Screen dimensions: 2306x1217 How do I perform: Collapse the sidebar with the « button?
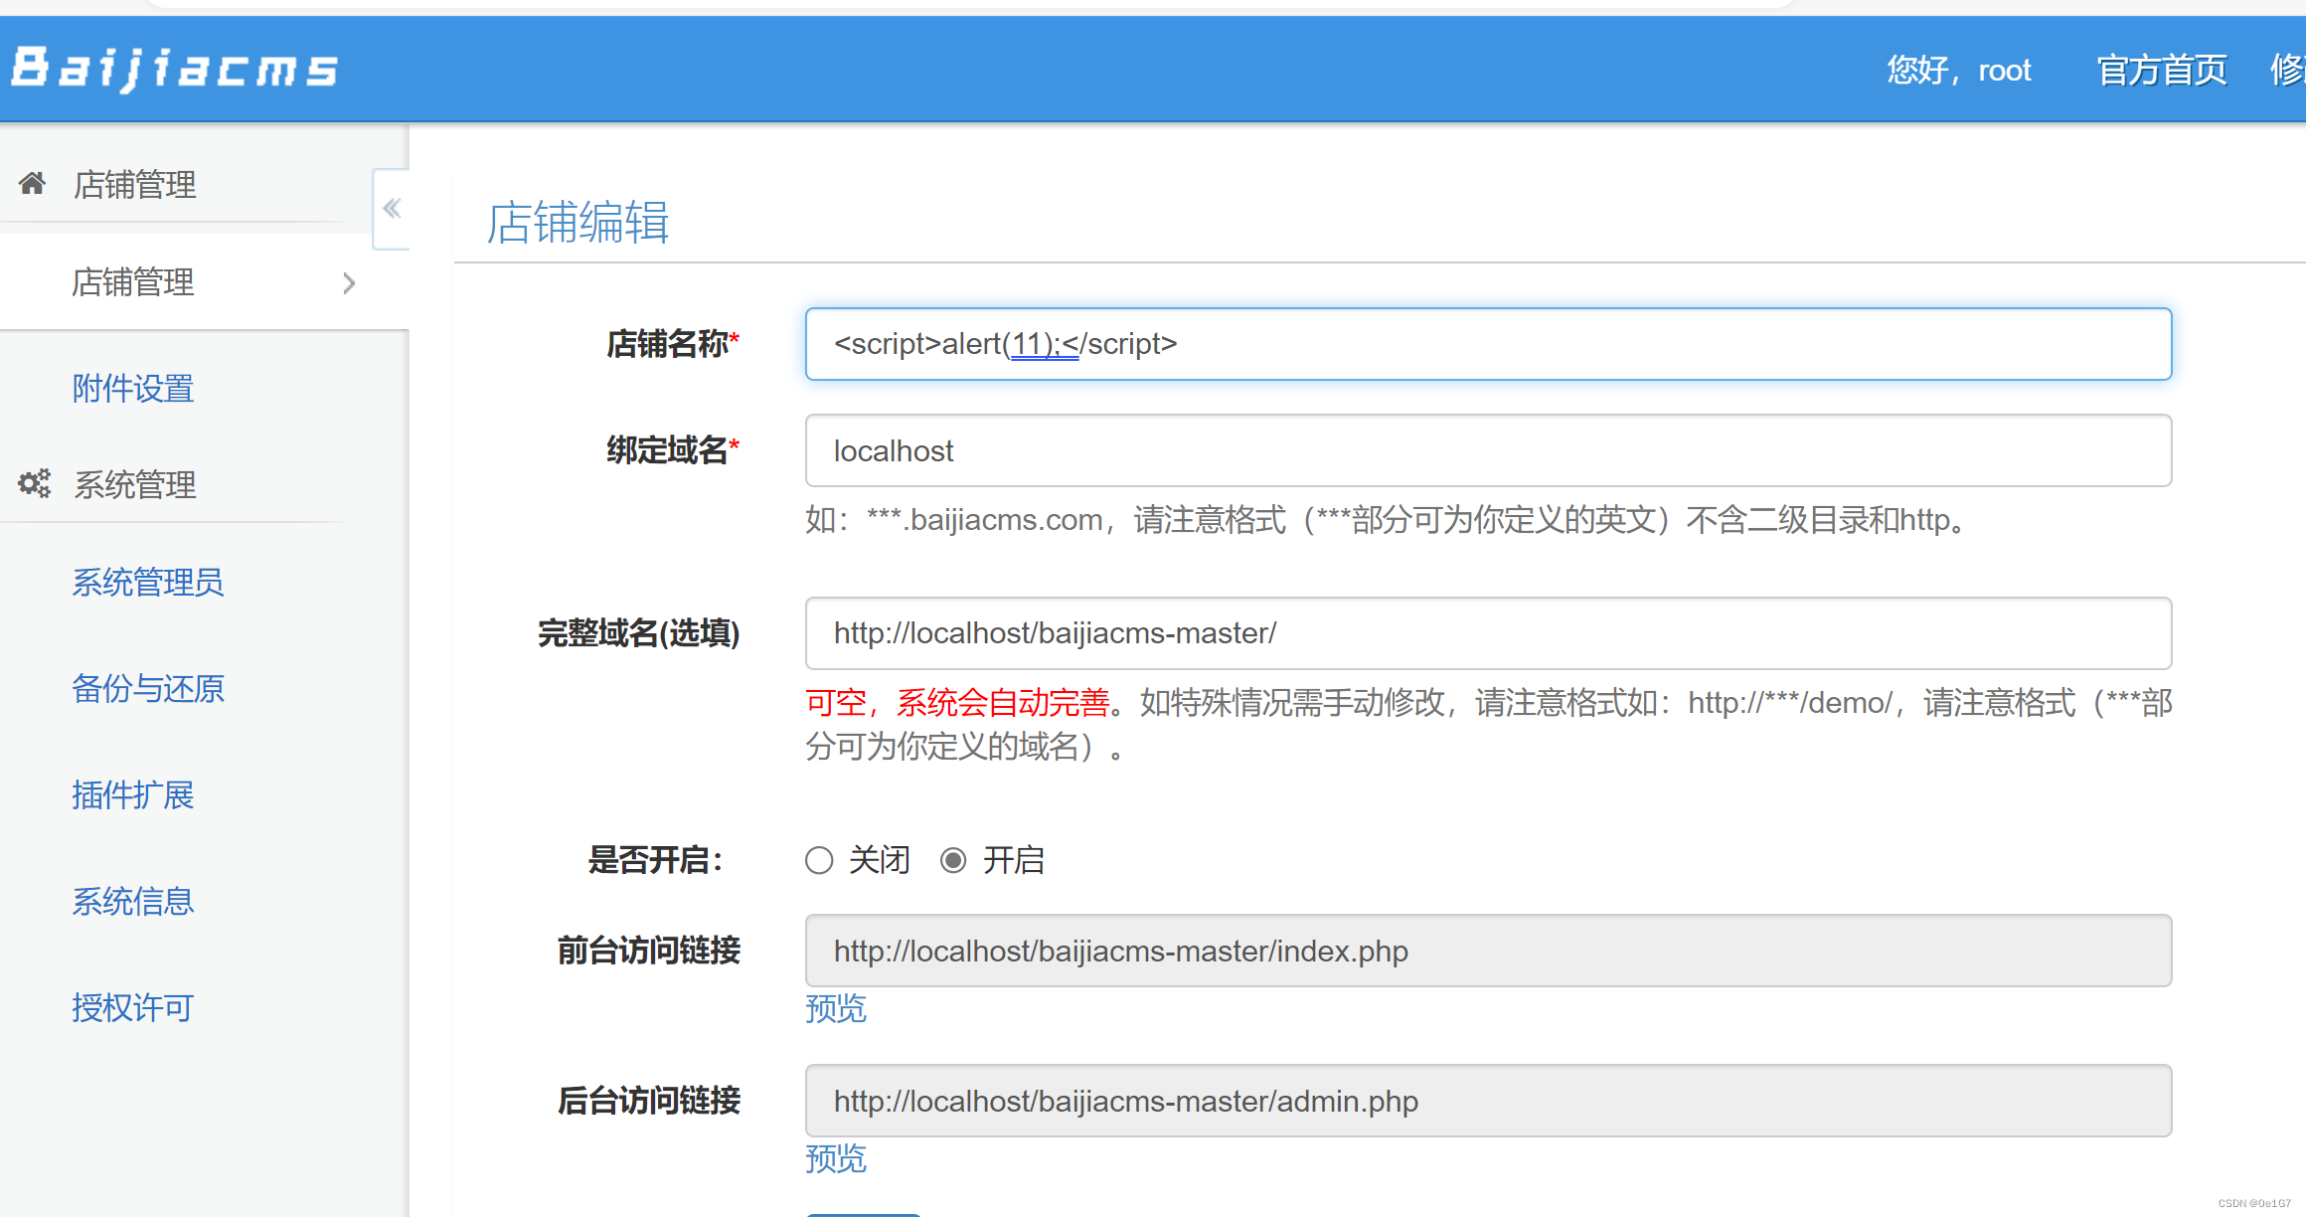click(392, 209)
